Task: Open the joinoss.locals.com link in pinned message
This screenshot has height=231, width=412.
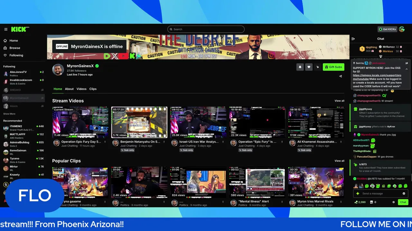Action: click(377, 77)
